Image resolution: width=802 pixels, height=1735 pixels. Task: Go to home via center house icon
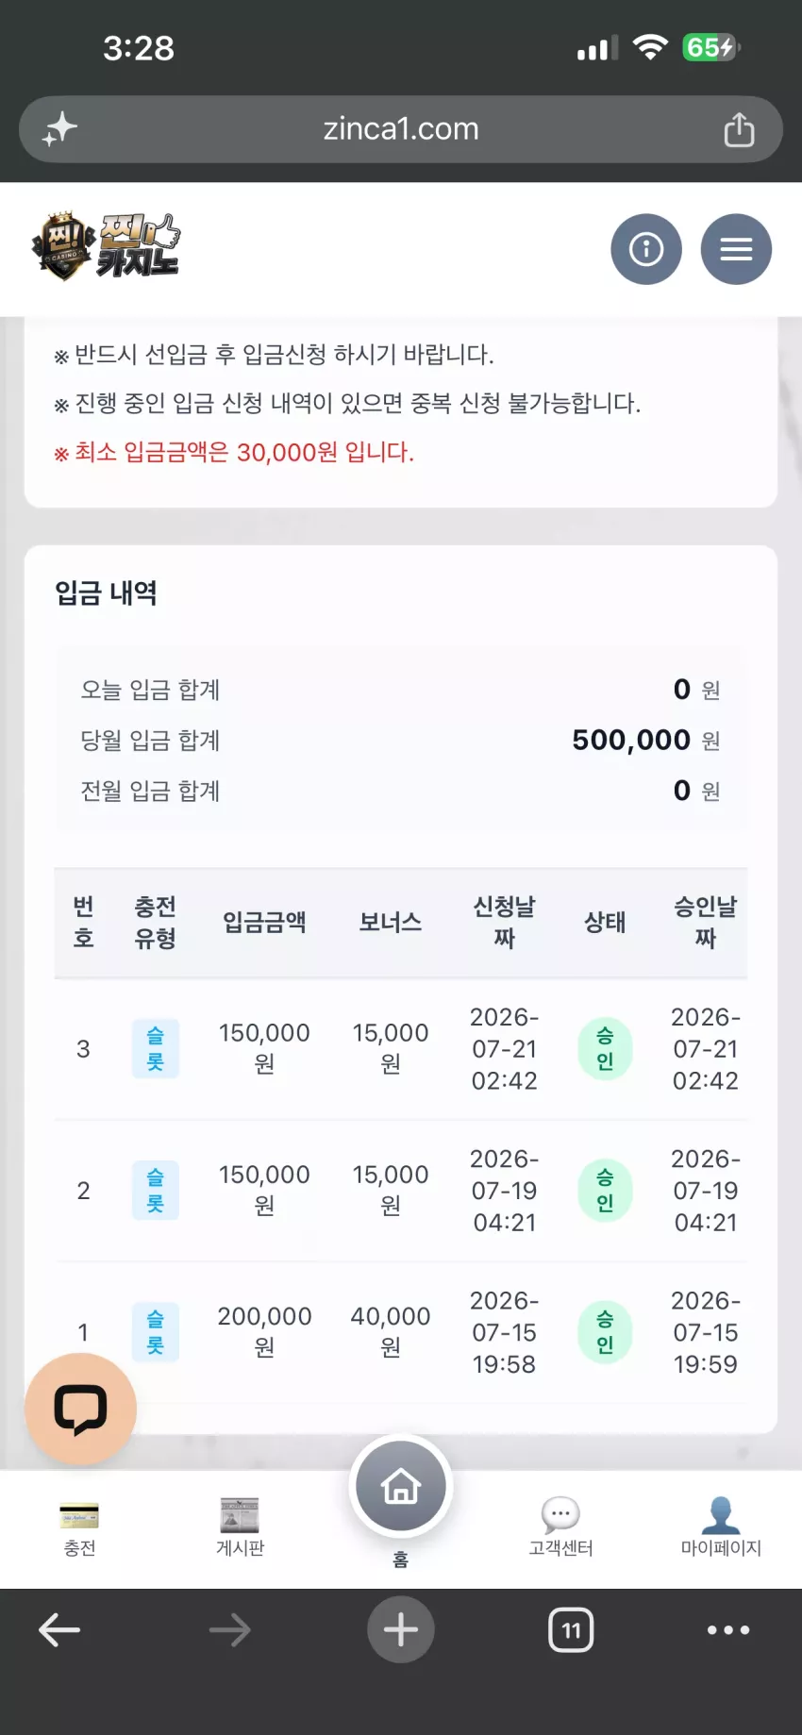click(x=401, y=1487)
